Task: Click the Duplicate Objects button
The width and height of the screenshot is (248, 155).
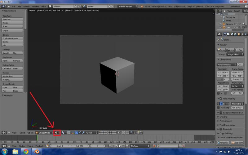Action: pyautogui.click(x=12, y=38)
